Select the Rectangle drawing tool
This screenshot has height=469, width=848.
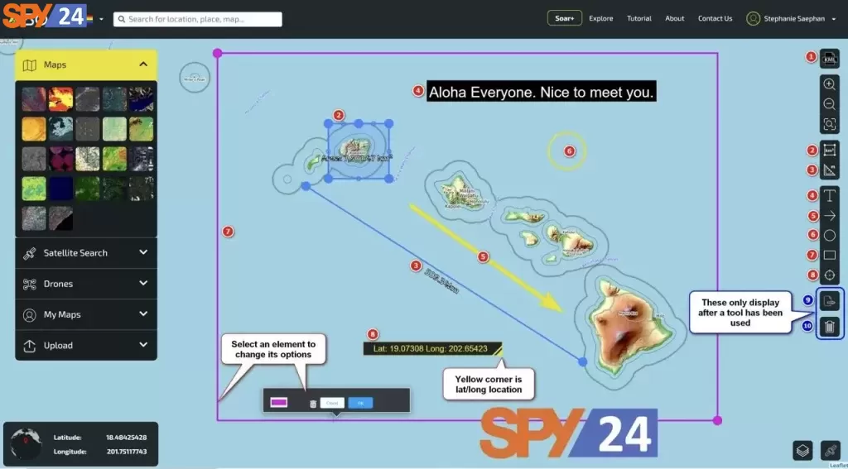coord(829,255)
